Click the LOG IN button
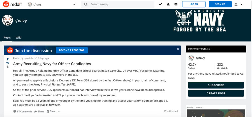 pos(194,4)
